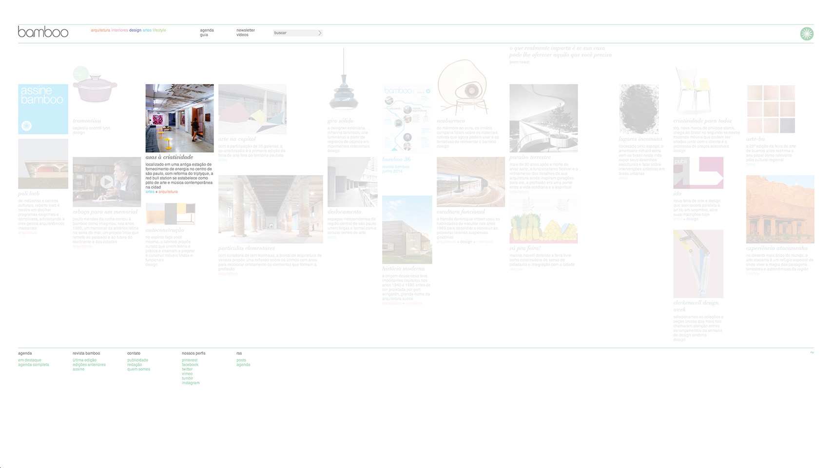The width and height of the screenshot is (832, 468).
Task: Toggle the 'arquitetura' category filter
Action: (99, 30)
